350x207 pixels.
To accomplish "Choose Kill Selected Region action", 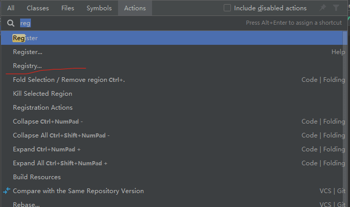I will [x=42, y=94].
